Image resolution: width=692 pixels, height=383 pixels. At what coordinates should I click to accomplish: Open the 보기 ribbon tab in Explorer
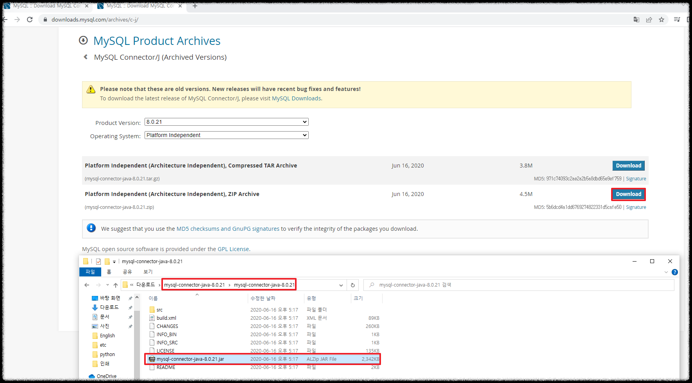pyautogui.click(x=148, y=272)
